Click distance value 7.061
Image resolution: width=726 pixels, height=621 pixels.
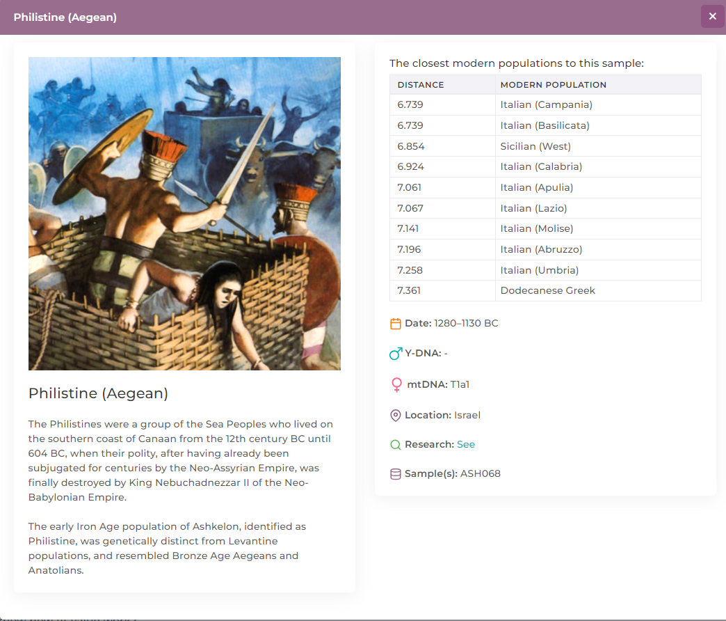tap(410, 188)
